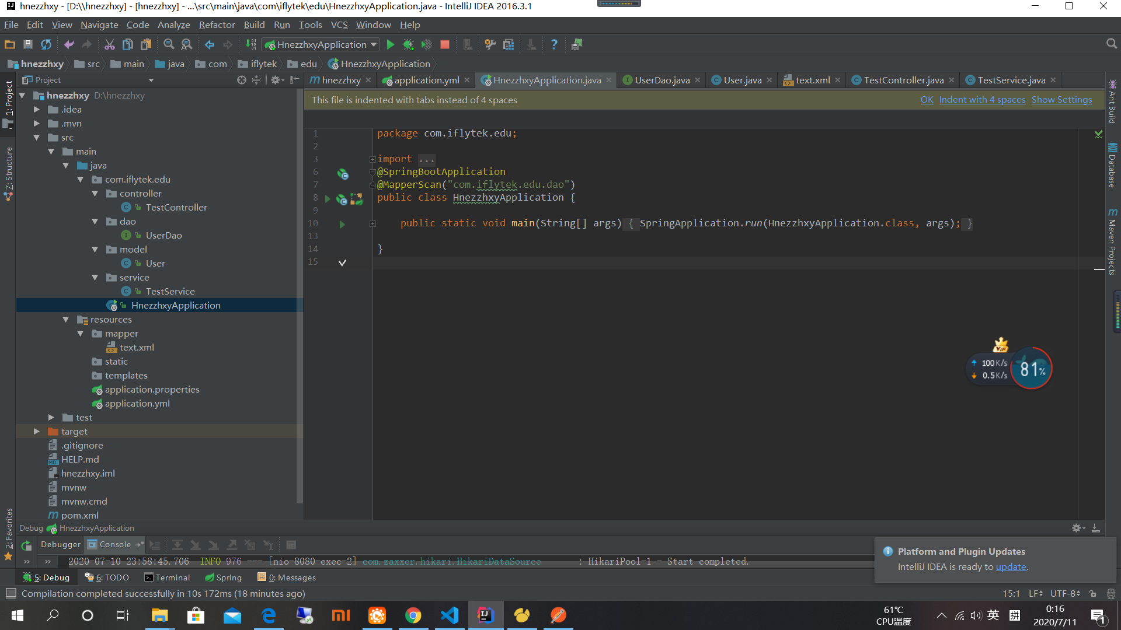Stop the running application with red square
Screen dimensions: 1121x630
[445, 44]
